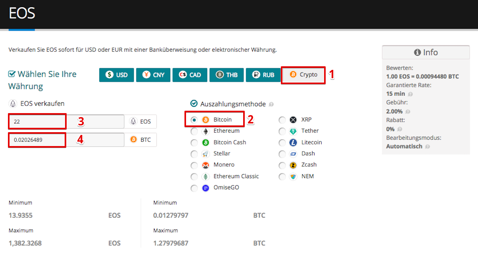Pick the CAD currency button
Screen dimensions: 478x254
[x=190, y=75]
